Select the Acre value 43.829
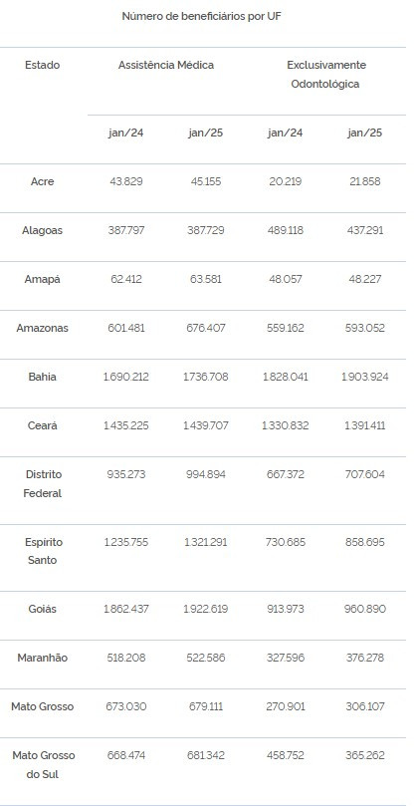 [125, 182]
